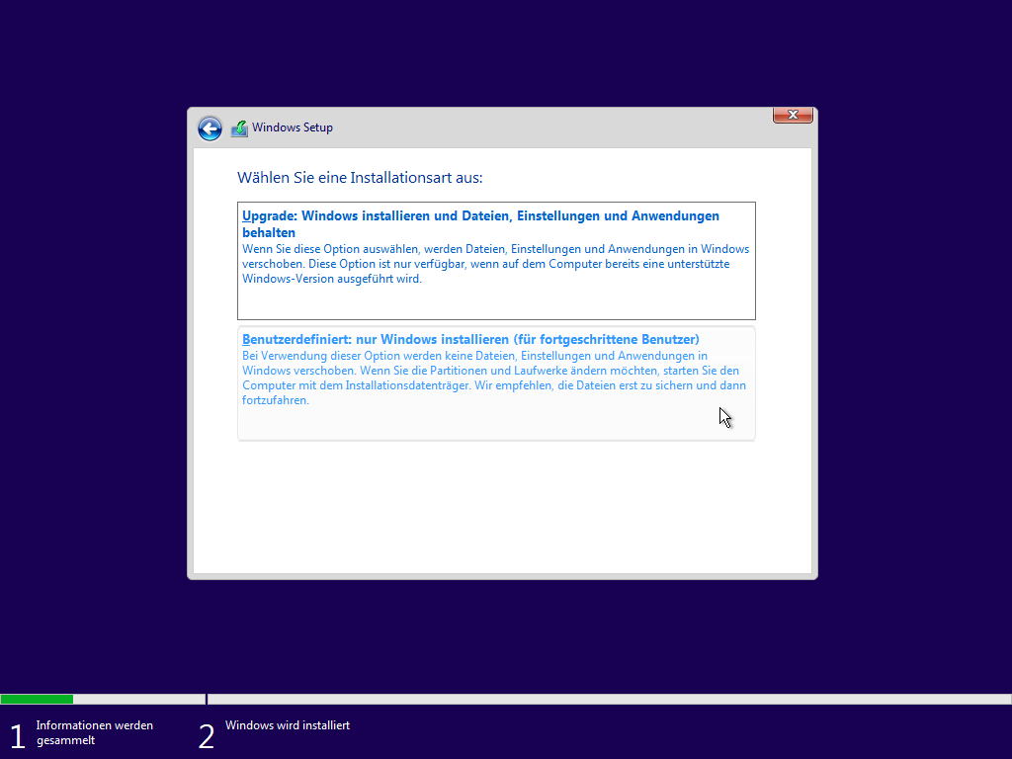Click the Upgrade option description paragraph
The image size is (1012, 759).
click(495, 264)
